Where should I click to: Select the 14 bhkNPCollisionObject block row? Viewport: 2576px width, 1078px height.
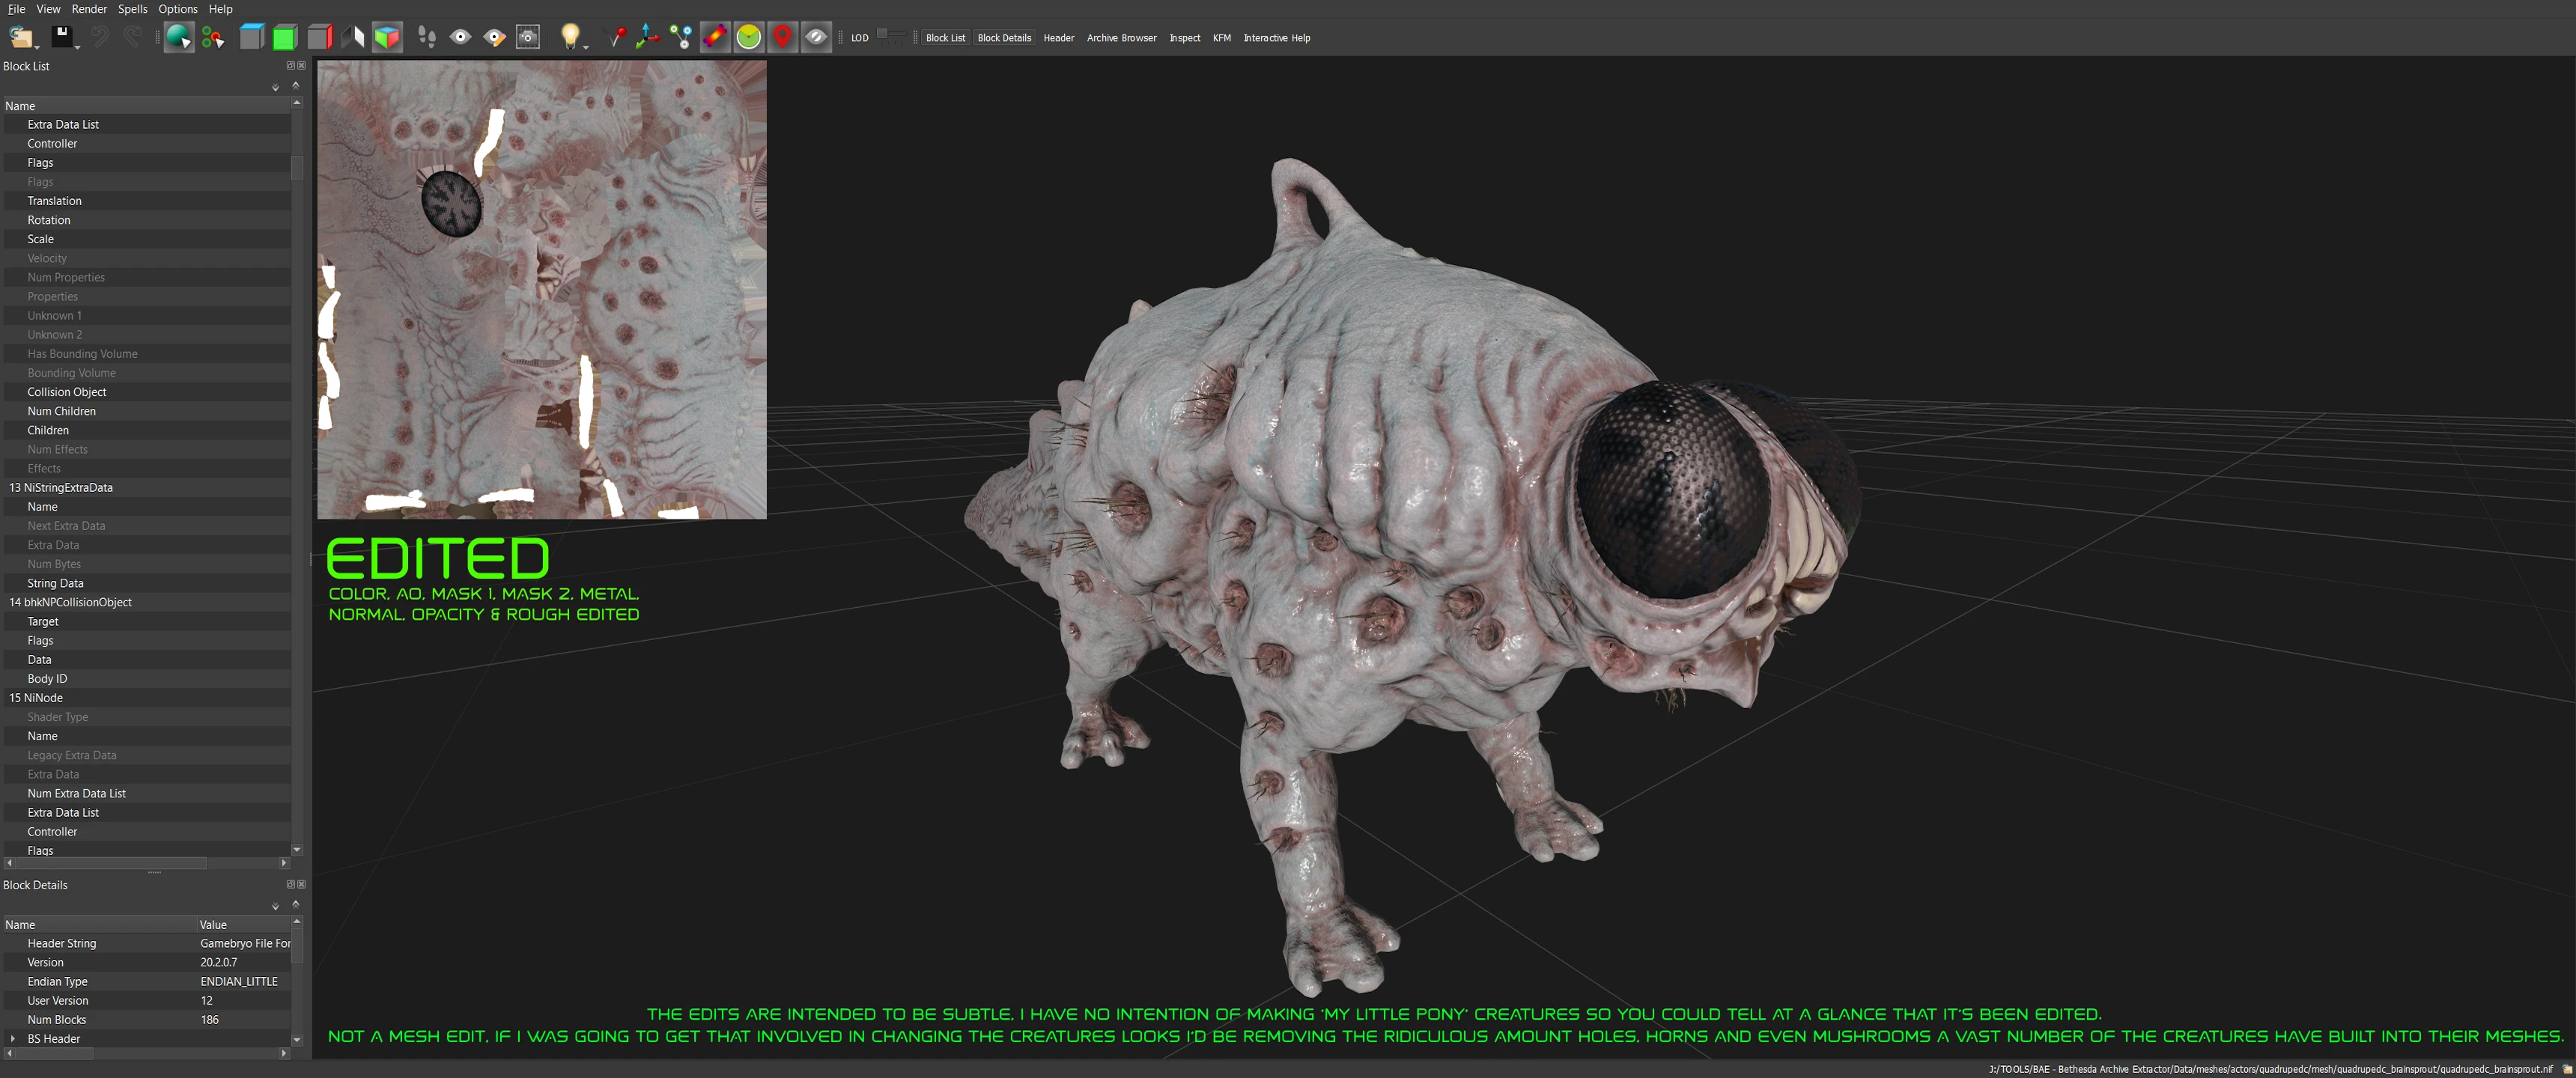click(x=147, y=602)
